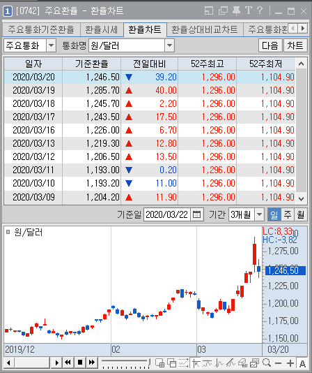The width and height of the screenshot is (312, 373).
Task: Select the 2020/03/17 date cell
Action: [33, 117]
